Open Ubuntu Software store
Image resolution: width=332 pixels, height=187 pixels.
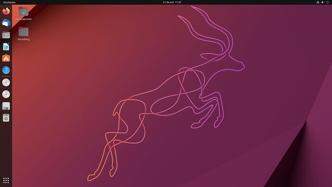(6, 58)
